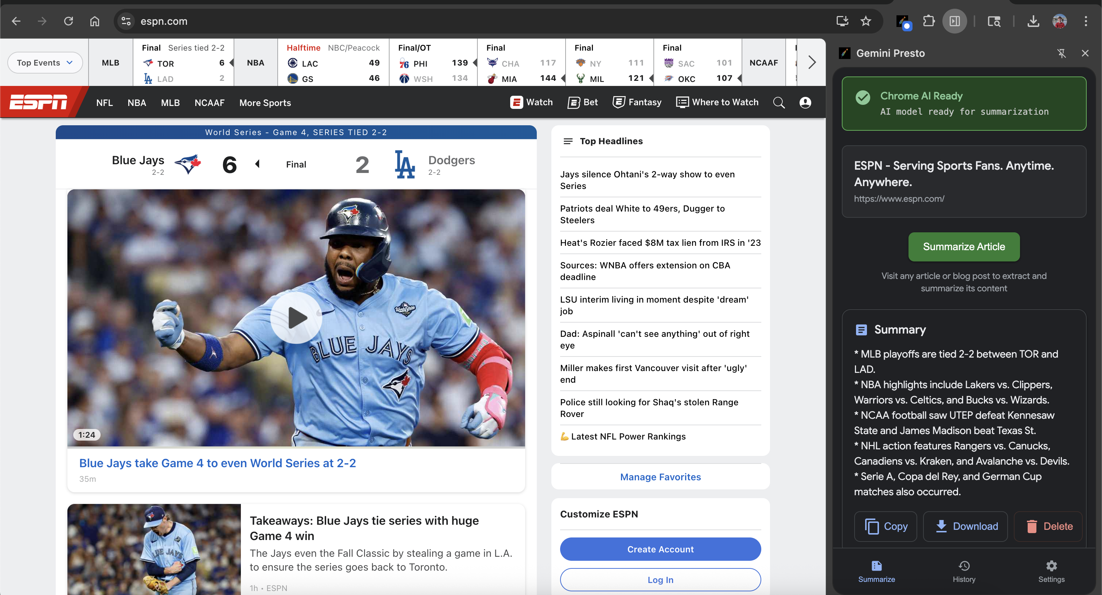Screen dimensions: 1102x595
Task: Click the ESPN search magnifier icon
Action: [x=779, y=103]
